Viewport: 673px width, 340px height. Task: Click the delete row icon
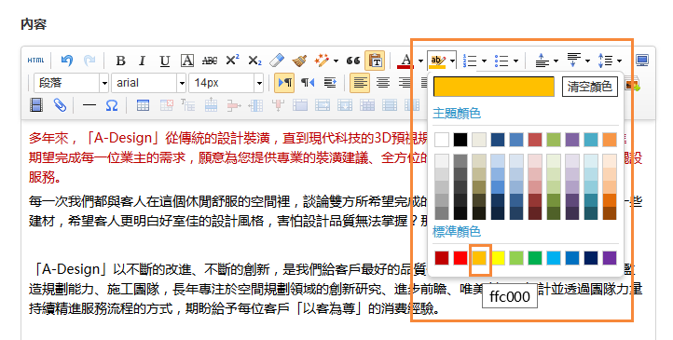click(x=233, y=105)
